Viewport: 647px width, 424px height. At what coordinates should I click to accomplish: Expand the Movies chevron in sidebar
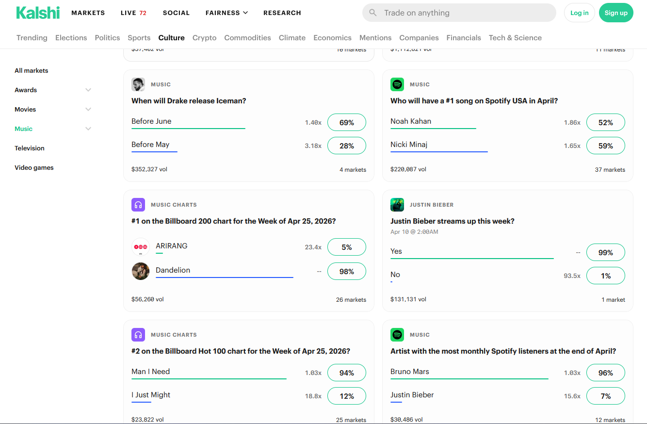point(88,110)
